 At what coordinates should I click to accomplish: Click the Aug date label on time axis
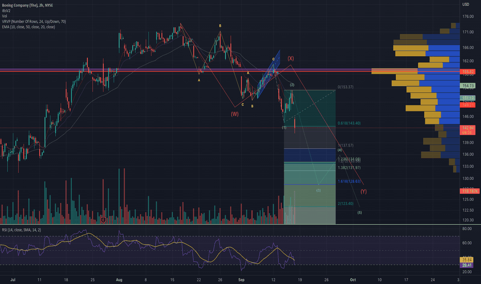(119, 280)
